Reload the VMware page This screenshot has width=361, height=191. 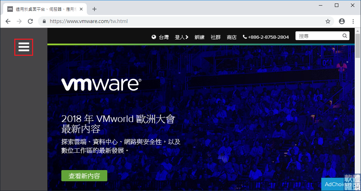click(30, 21)
